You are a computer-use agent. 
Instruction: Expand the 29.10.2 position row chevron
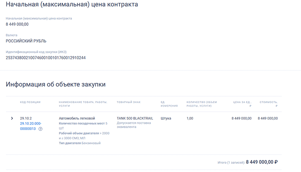[x=12, y=118]
